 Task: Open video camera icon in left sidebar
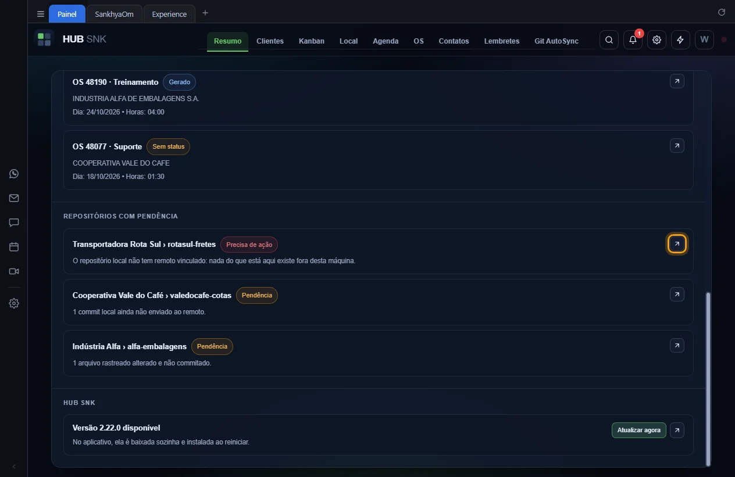coord(14,271)
